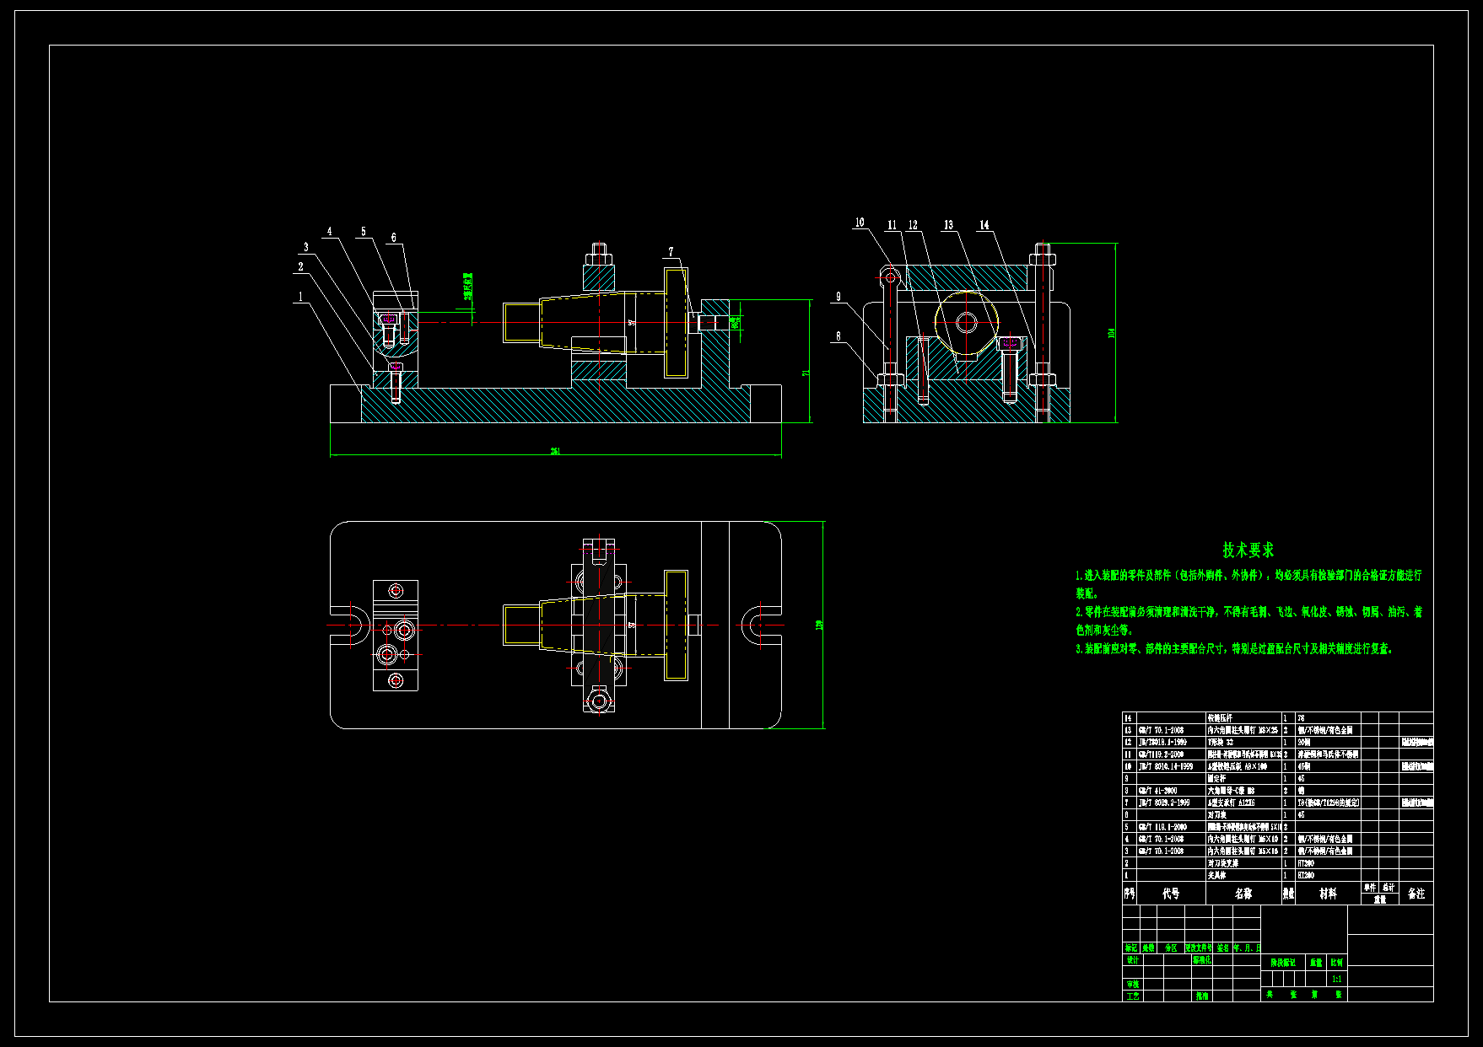
Task: Select 对刀块支座 in parts list row 2
Action: pos(1223,864)
